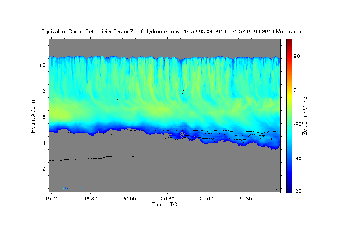Click the green high-reflectivity patch near 19:05 at 6 km
Viewport: 347px width, 231px height.
tap(59, 113)
